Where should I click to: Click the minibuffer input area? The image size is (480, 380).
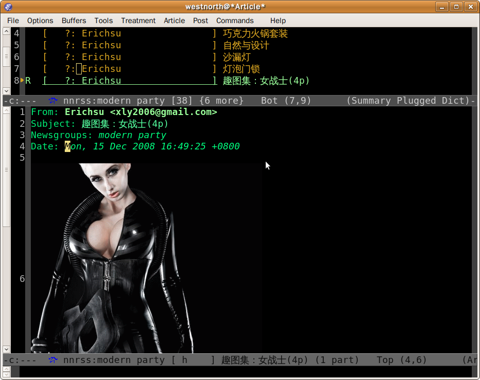pos(246,372)
